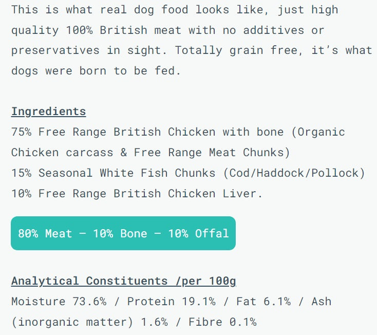This screenshot has width=377, height=335.
Task: Click the "100% British meat" phrase
Action: 124,30
